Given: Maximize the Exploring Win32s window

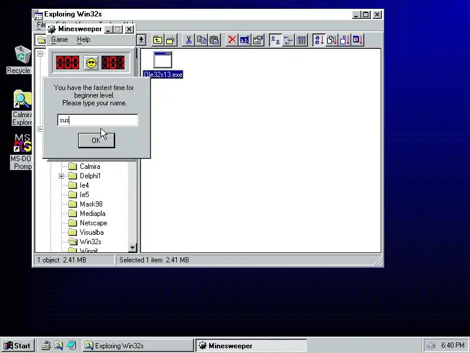Looking at the screenshot, I should [365, 14].
